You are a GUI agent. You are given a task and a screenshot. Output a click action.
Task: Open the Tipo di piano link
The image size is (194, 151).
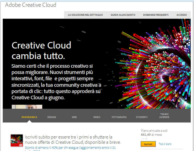click(x=165, y=144)
